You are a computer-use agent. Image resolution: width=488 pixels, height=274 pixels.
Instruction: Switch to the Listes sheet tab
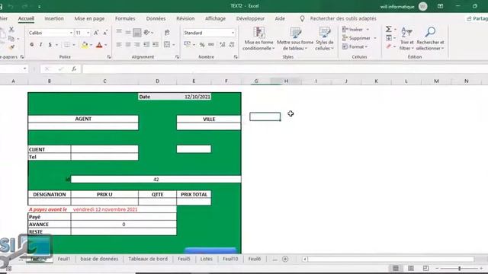(206, 259)
